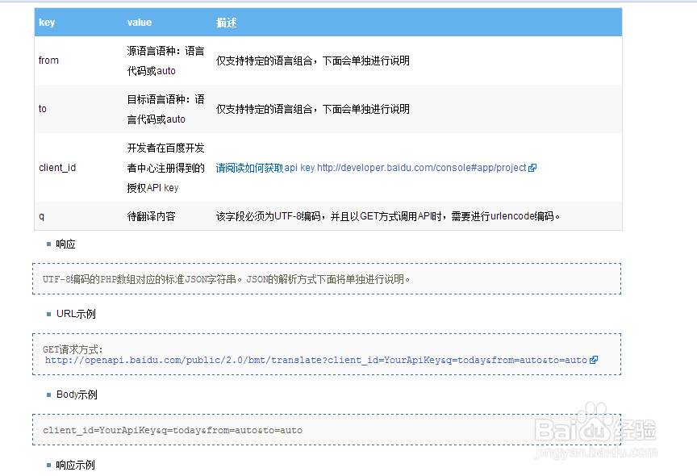Select the 'key' column header
Image resolution: width=697 pixels, height=476 pixels.
click(x=47, y=23)
